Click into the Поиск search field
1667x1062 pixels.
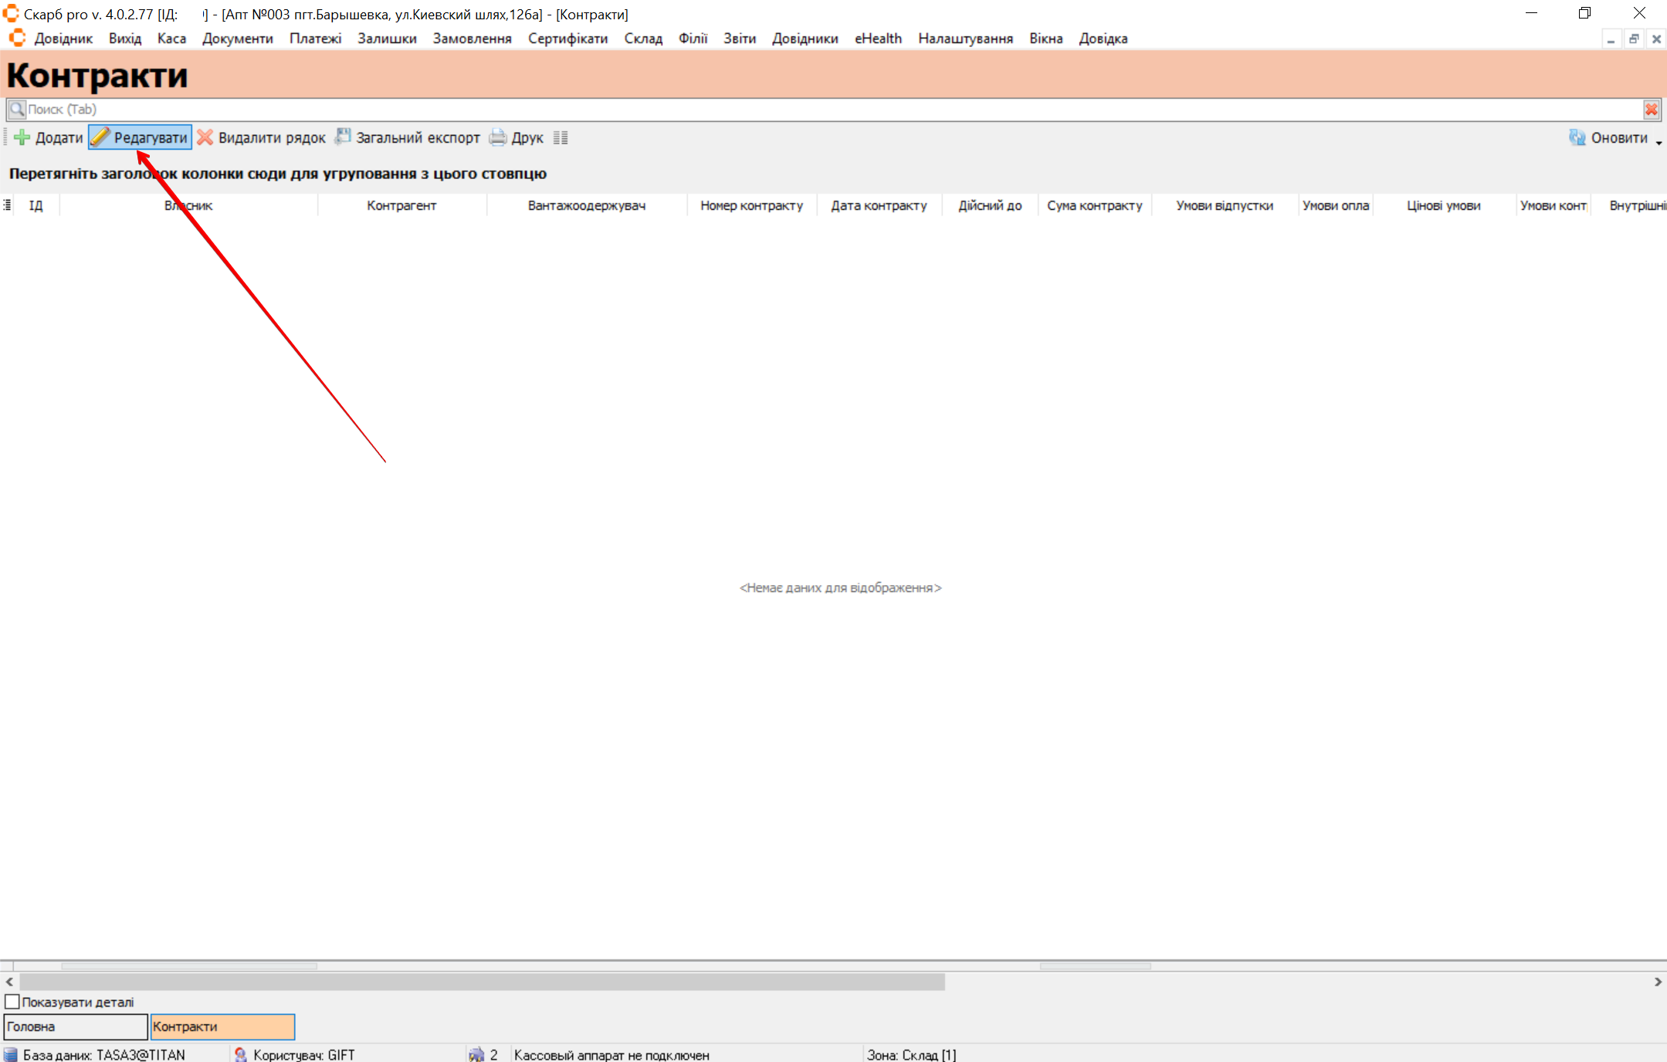click(x=772, y=110)
